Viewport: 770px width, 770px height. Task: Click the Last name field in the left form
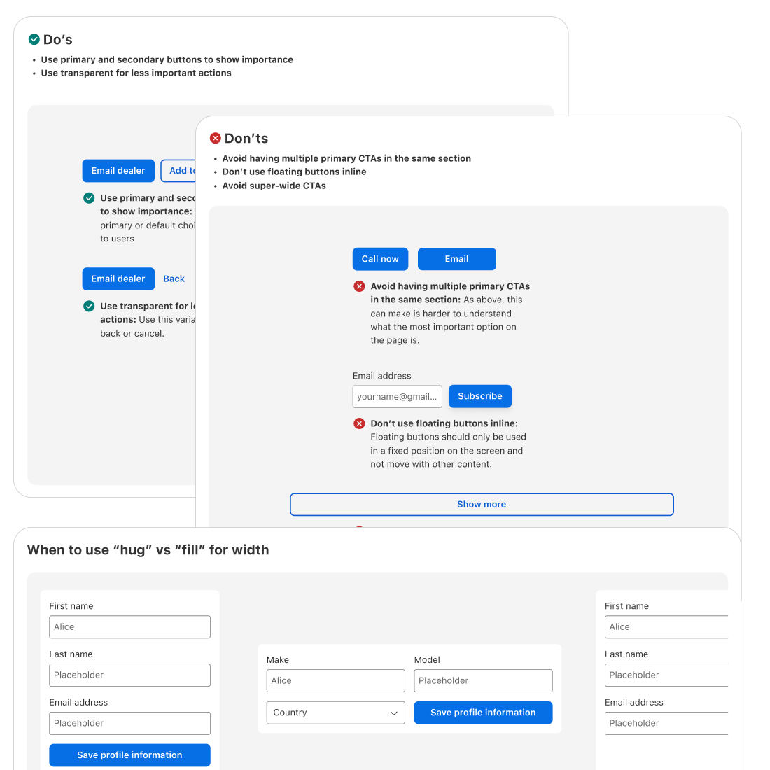(x=129, y=675)
